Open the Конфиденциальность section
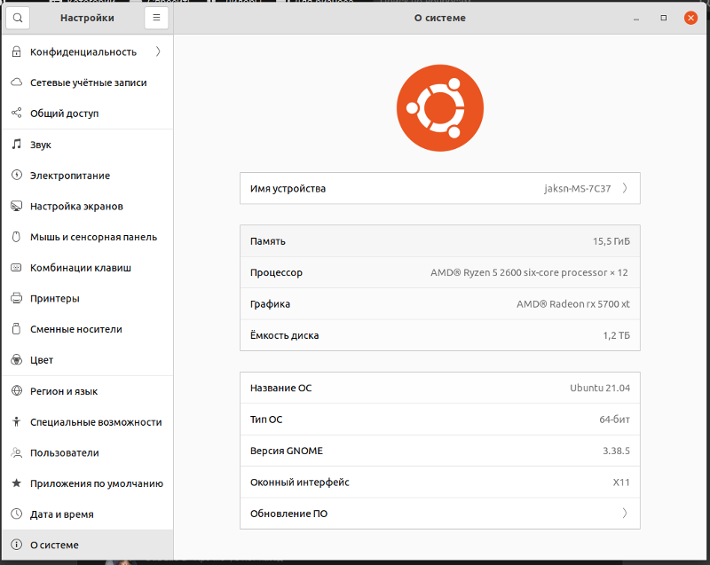The height and width of the screenshot is (565, 710). click(x=87, y=51)
